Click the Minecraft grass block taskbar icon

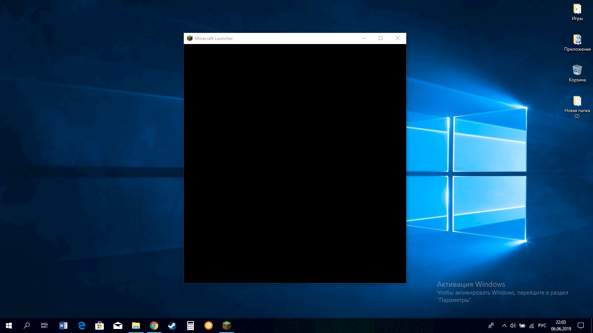pos(227,326)
